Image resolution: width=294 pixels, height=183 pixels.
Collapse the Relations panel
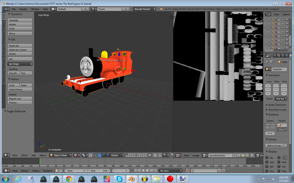pyautogui.click(x=272, y=114)
